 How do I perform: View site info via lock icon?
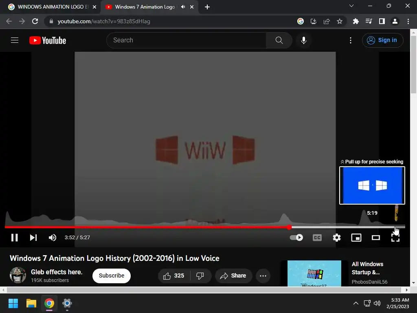(x=51, y=21)
